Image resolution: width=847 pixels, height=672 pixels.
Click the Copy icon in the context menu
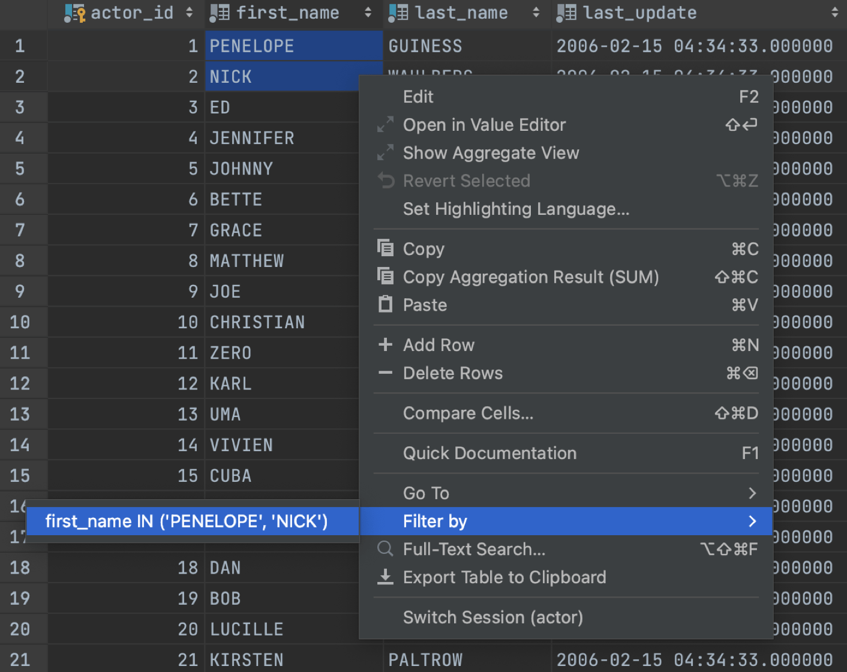(x=386, y=248)
